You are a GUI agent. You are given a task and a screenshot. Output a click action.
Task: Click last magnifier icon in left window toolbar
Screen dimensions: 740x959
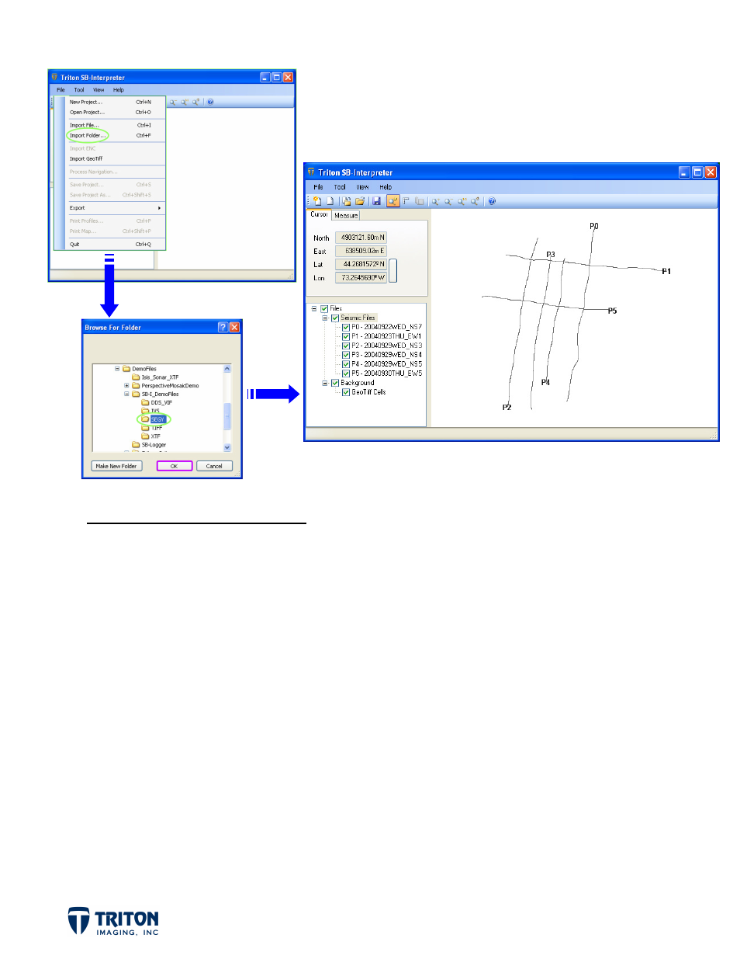pyautogui.click(x=196, y=102)
